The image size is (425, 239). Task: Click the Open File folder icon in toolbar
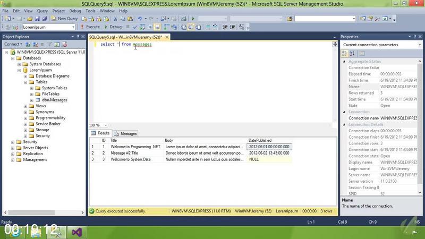pos(30,19)
